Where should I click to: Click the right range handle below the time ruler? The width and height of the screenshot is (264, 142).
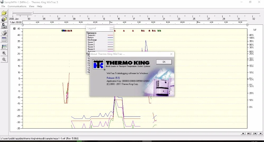[247, 25]
